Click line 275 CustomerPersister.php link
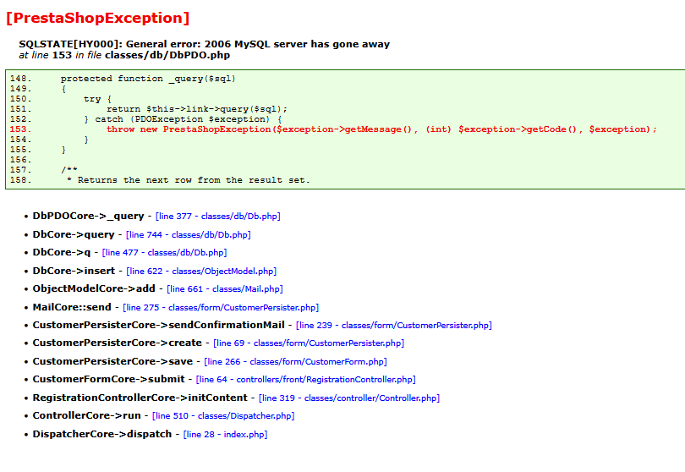Image resolution: width=685 pixels, height=472 pixels. (x=221, y=307)
